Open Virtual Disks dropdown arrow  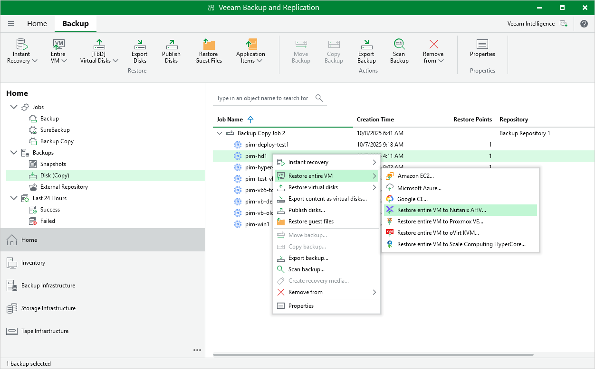point(115,61)
